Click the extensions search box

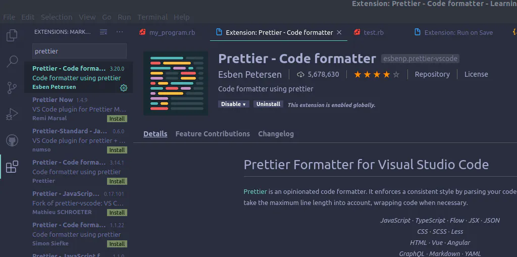pos(79,51)
